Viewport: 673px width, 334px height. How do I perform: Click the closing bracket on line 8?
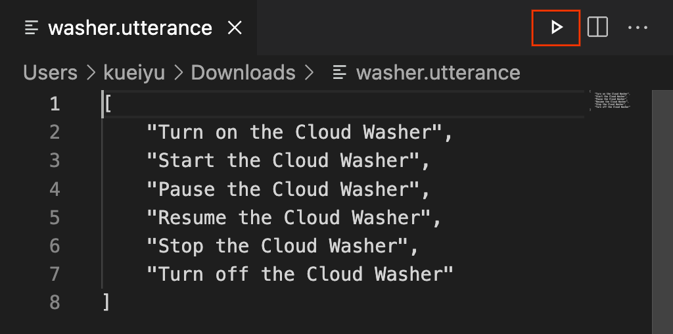tap(106, 302)
